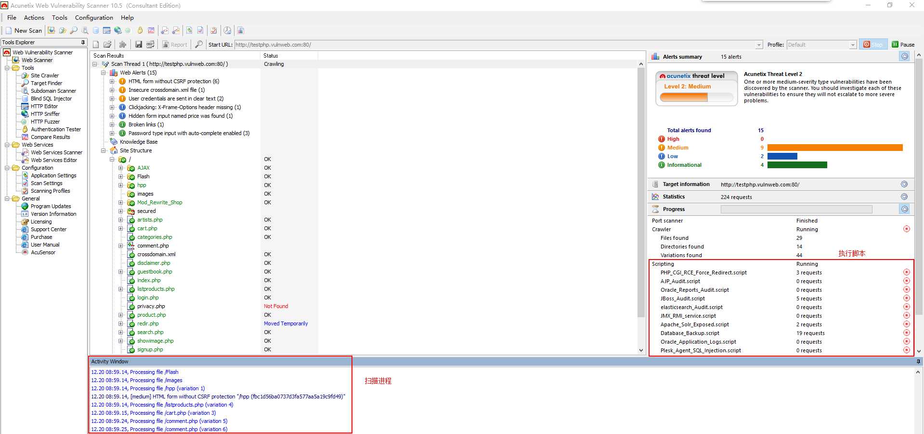Collapse the Alerts summary panel
The width and height of the screenshot is (924, 434).
click(905, 57)
